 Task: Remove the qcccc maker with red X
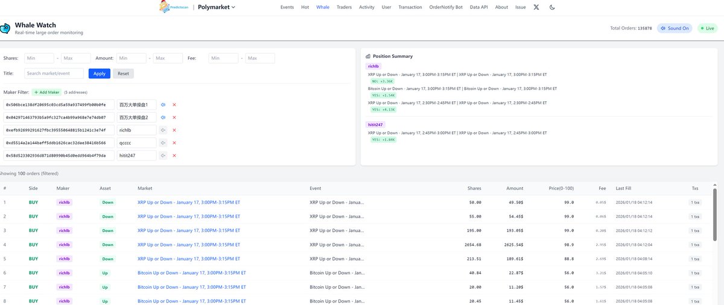tap(174, 143)
